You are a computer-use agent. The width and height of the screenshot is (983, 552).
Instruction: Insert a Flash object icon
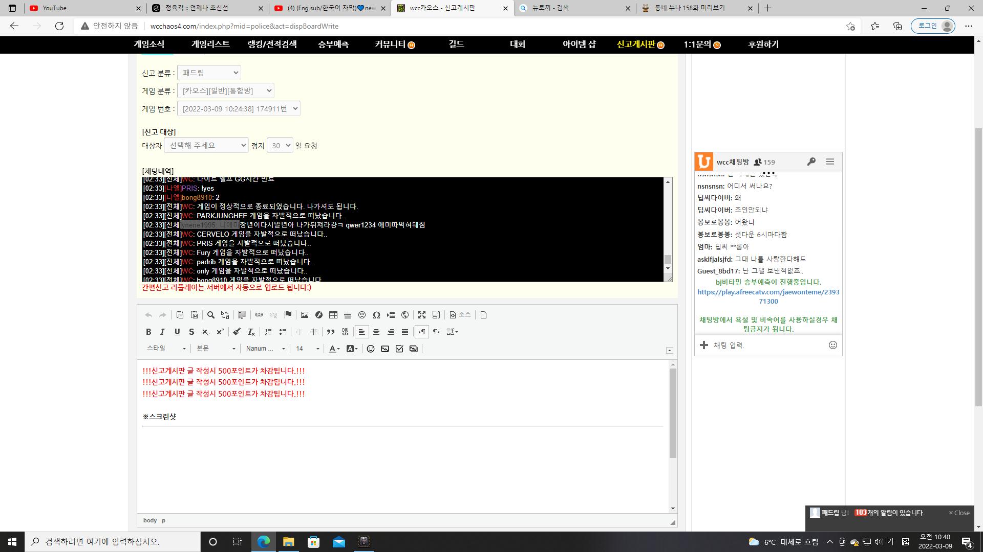pos(319,315)
